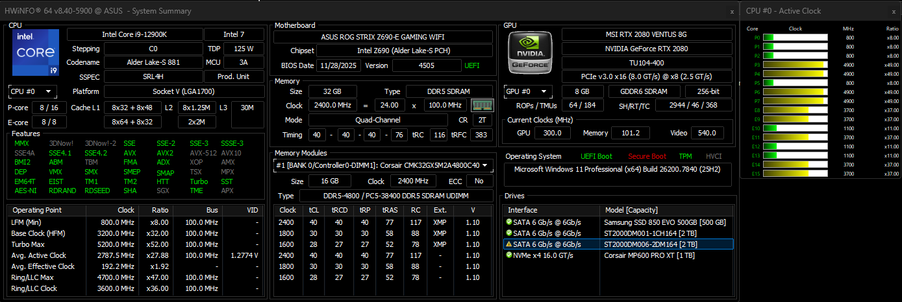Click the MSI RTX 2080 VENTUS 8G field
Image resolution: width=902 pixels, height=302 pixels.
coord(647,34)
